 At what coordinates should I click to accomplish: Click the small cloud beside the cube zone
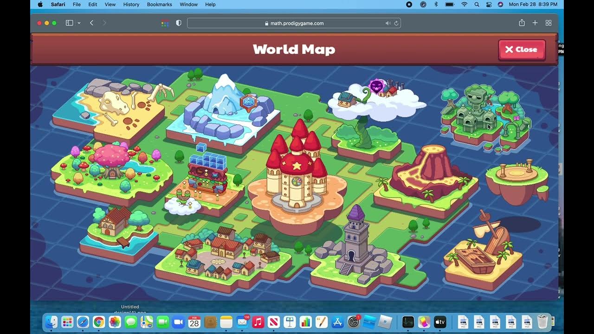(x=182, y=205)
